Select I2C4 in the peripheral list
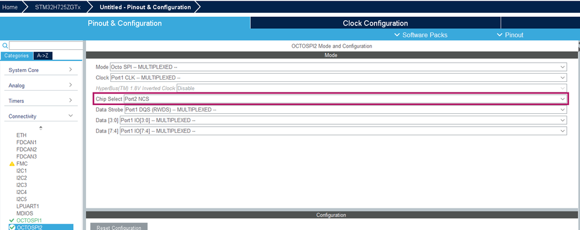Image resolution: width=580 pixels, height=230 pixels. [x=21, y=192]
